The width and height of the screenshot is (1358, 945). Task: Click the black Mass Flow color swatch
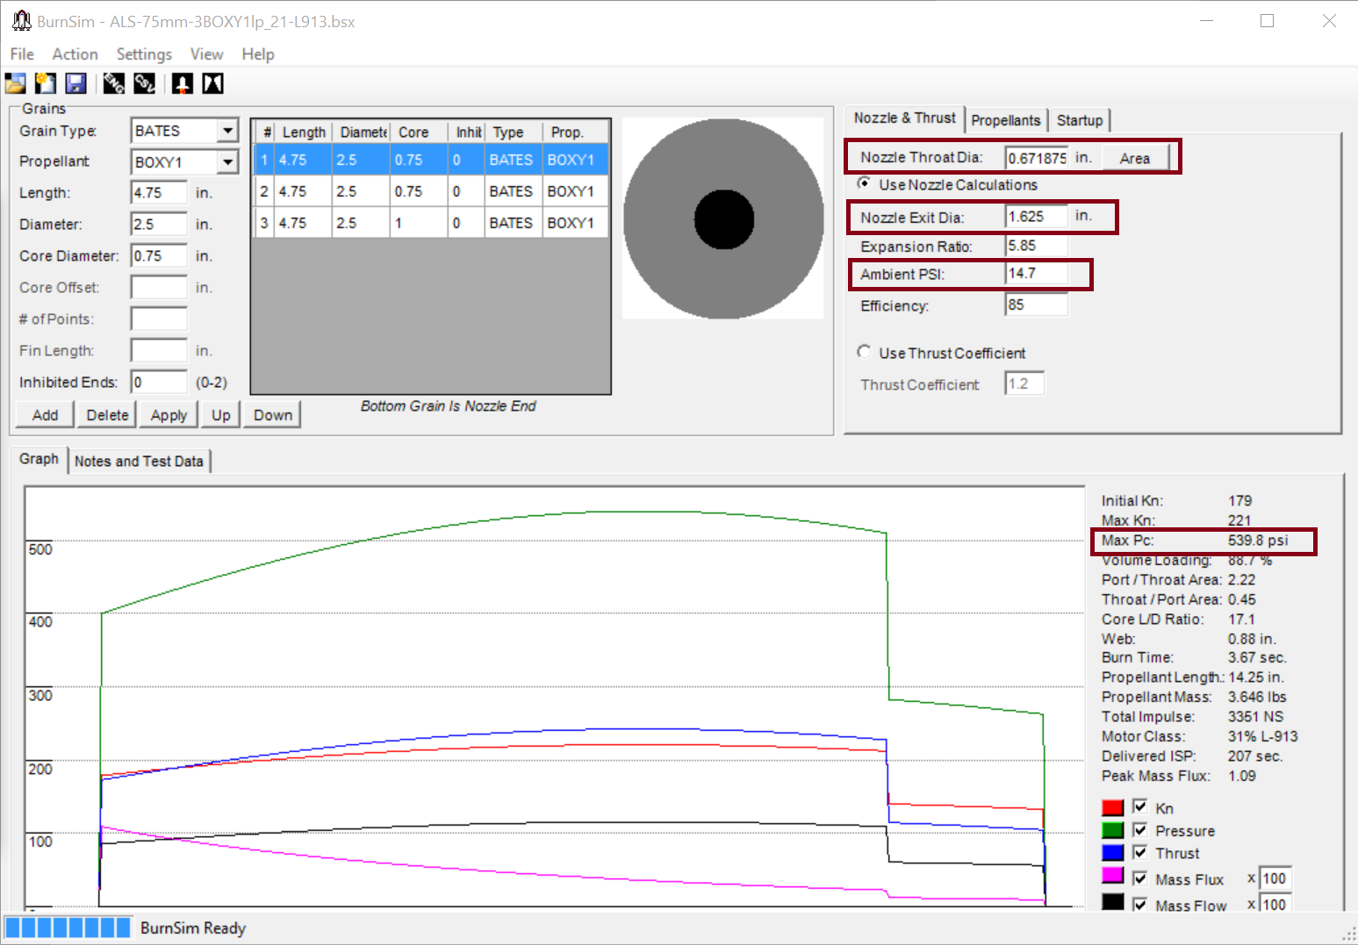(1113, 902)
